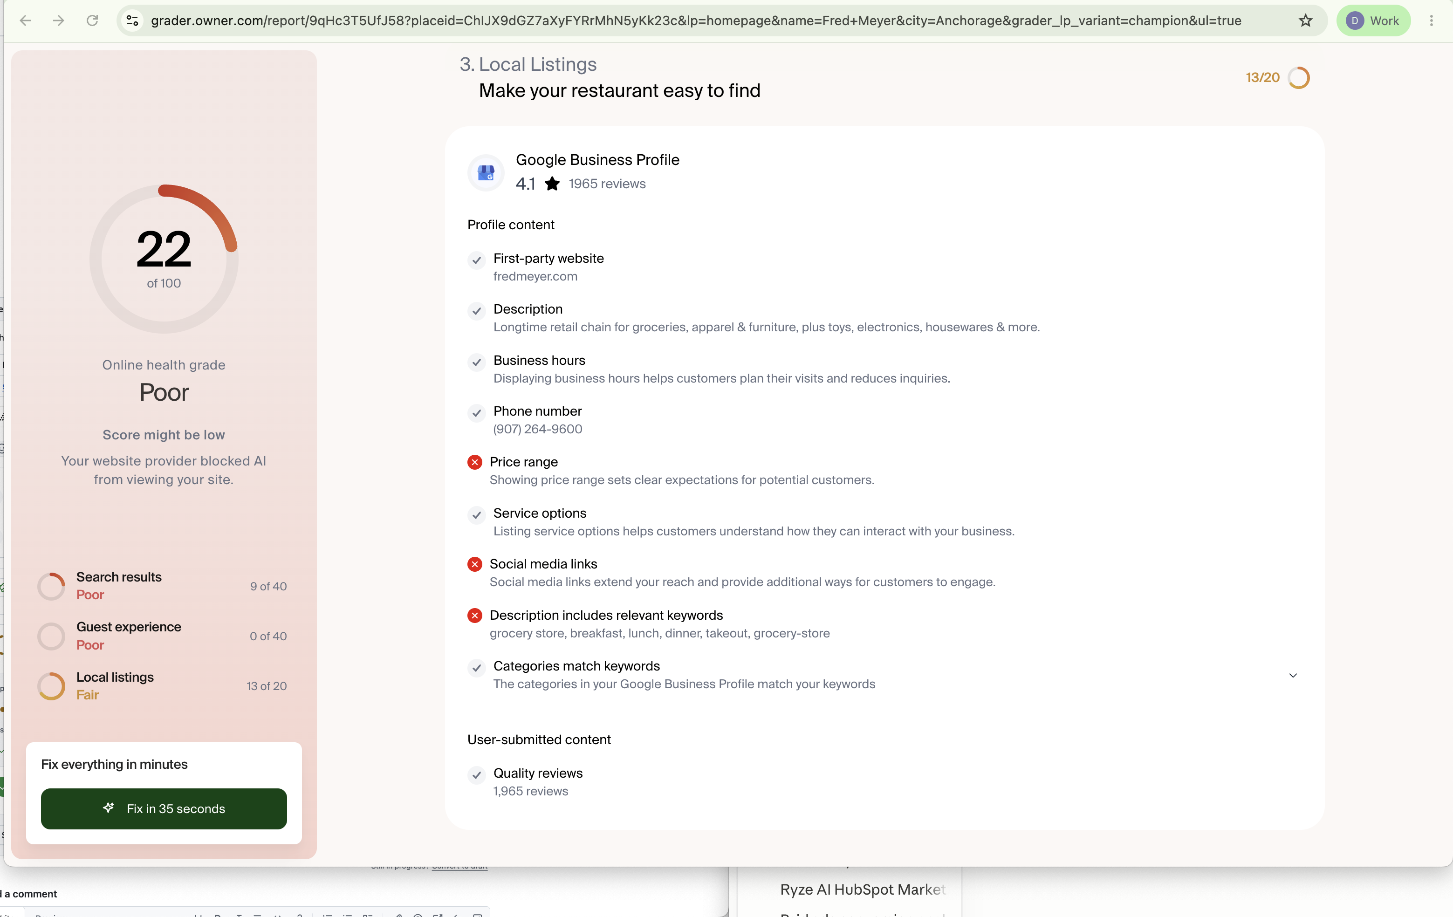Click the Google Business Profile store icon

pos(487,172)
